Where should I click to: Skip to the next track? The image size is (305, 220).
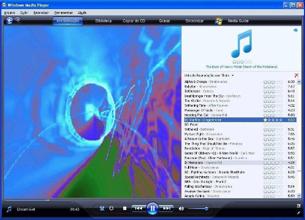167,208
